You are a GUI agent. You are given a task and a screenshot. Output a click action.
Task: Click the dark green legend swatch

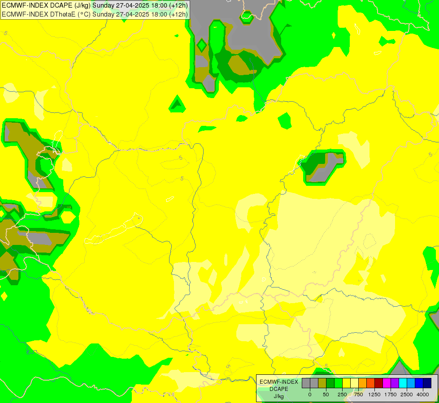[x=330, y=383]
